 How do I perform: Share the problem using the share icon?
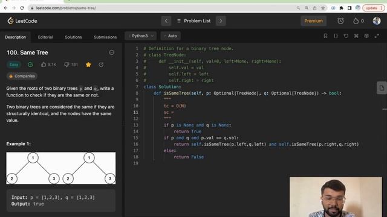point(101,64)
